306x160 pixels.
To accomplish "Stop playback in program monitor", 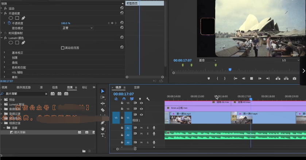I will 251,79.
